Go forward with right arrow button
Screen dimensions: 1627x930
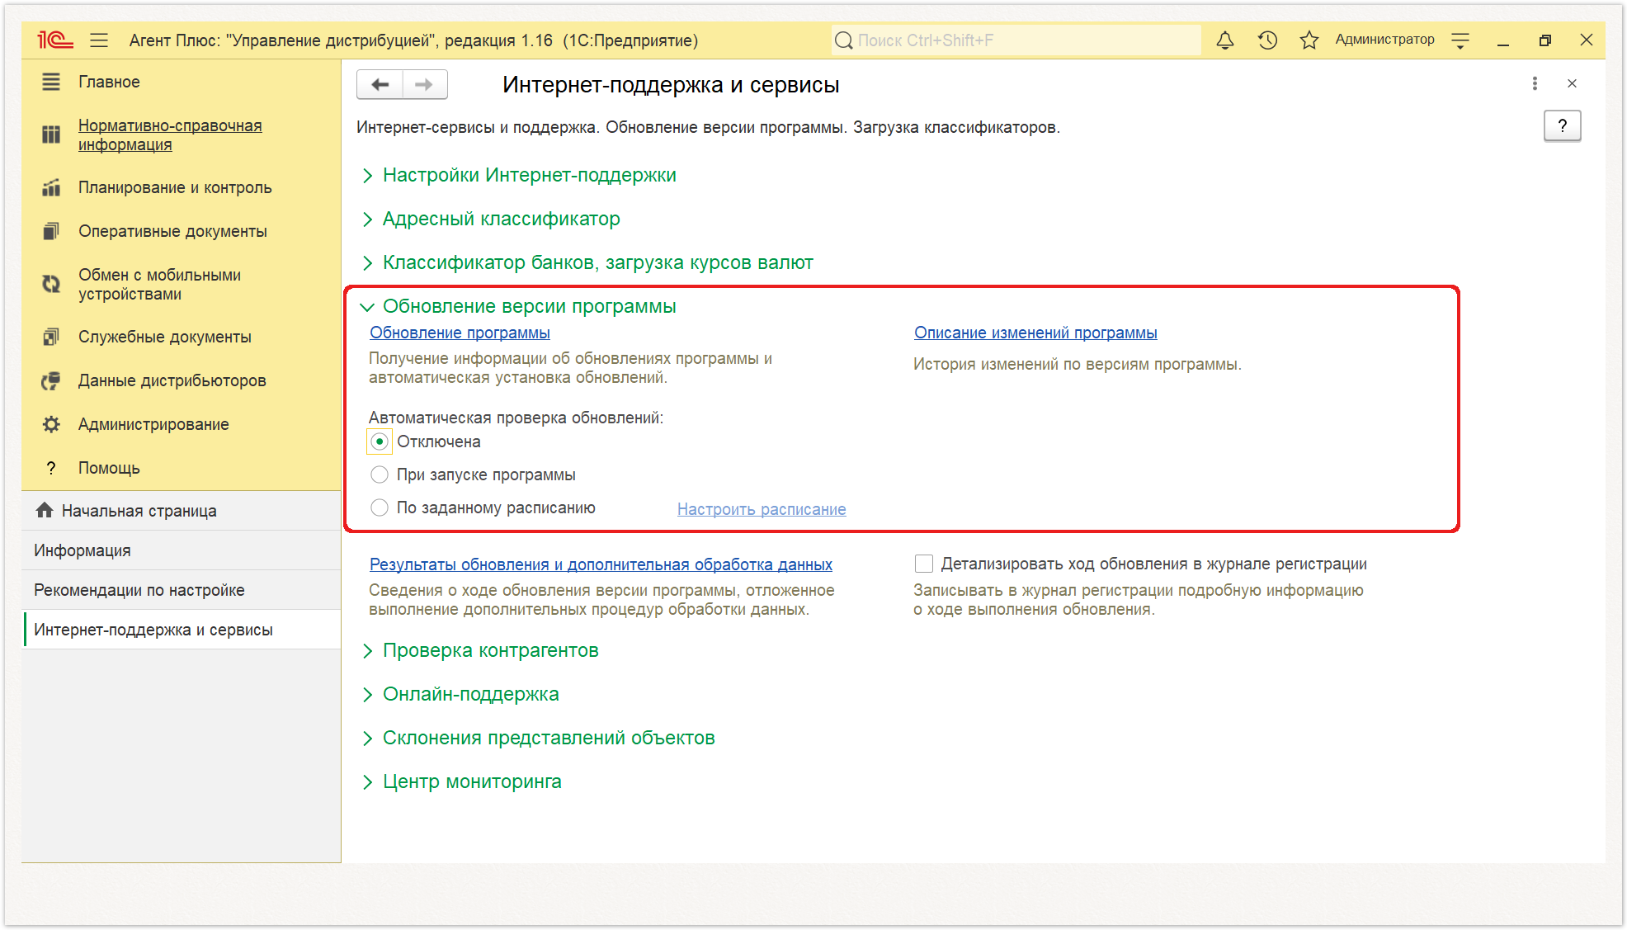(425, 84)
